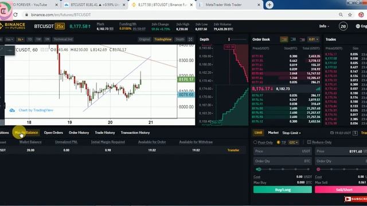Viewport: 367px width, 206px height.
Task: Toggle chart fullscreen icon
Action: [x=190, y=39]
